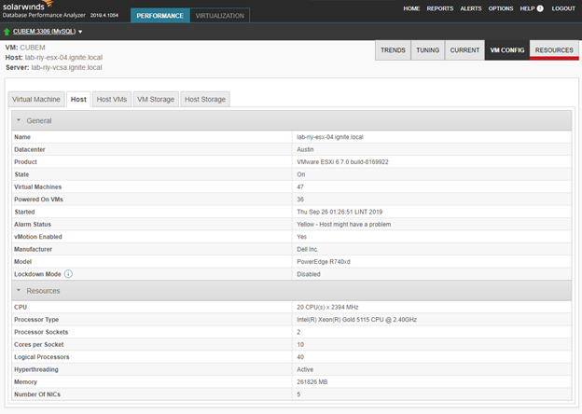Click the Processor Type label
Image resolution: width=582 pixels, height=414 pixels.
coord(36,320)
